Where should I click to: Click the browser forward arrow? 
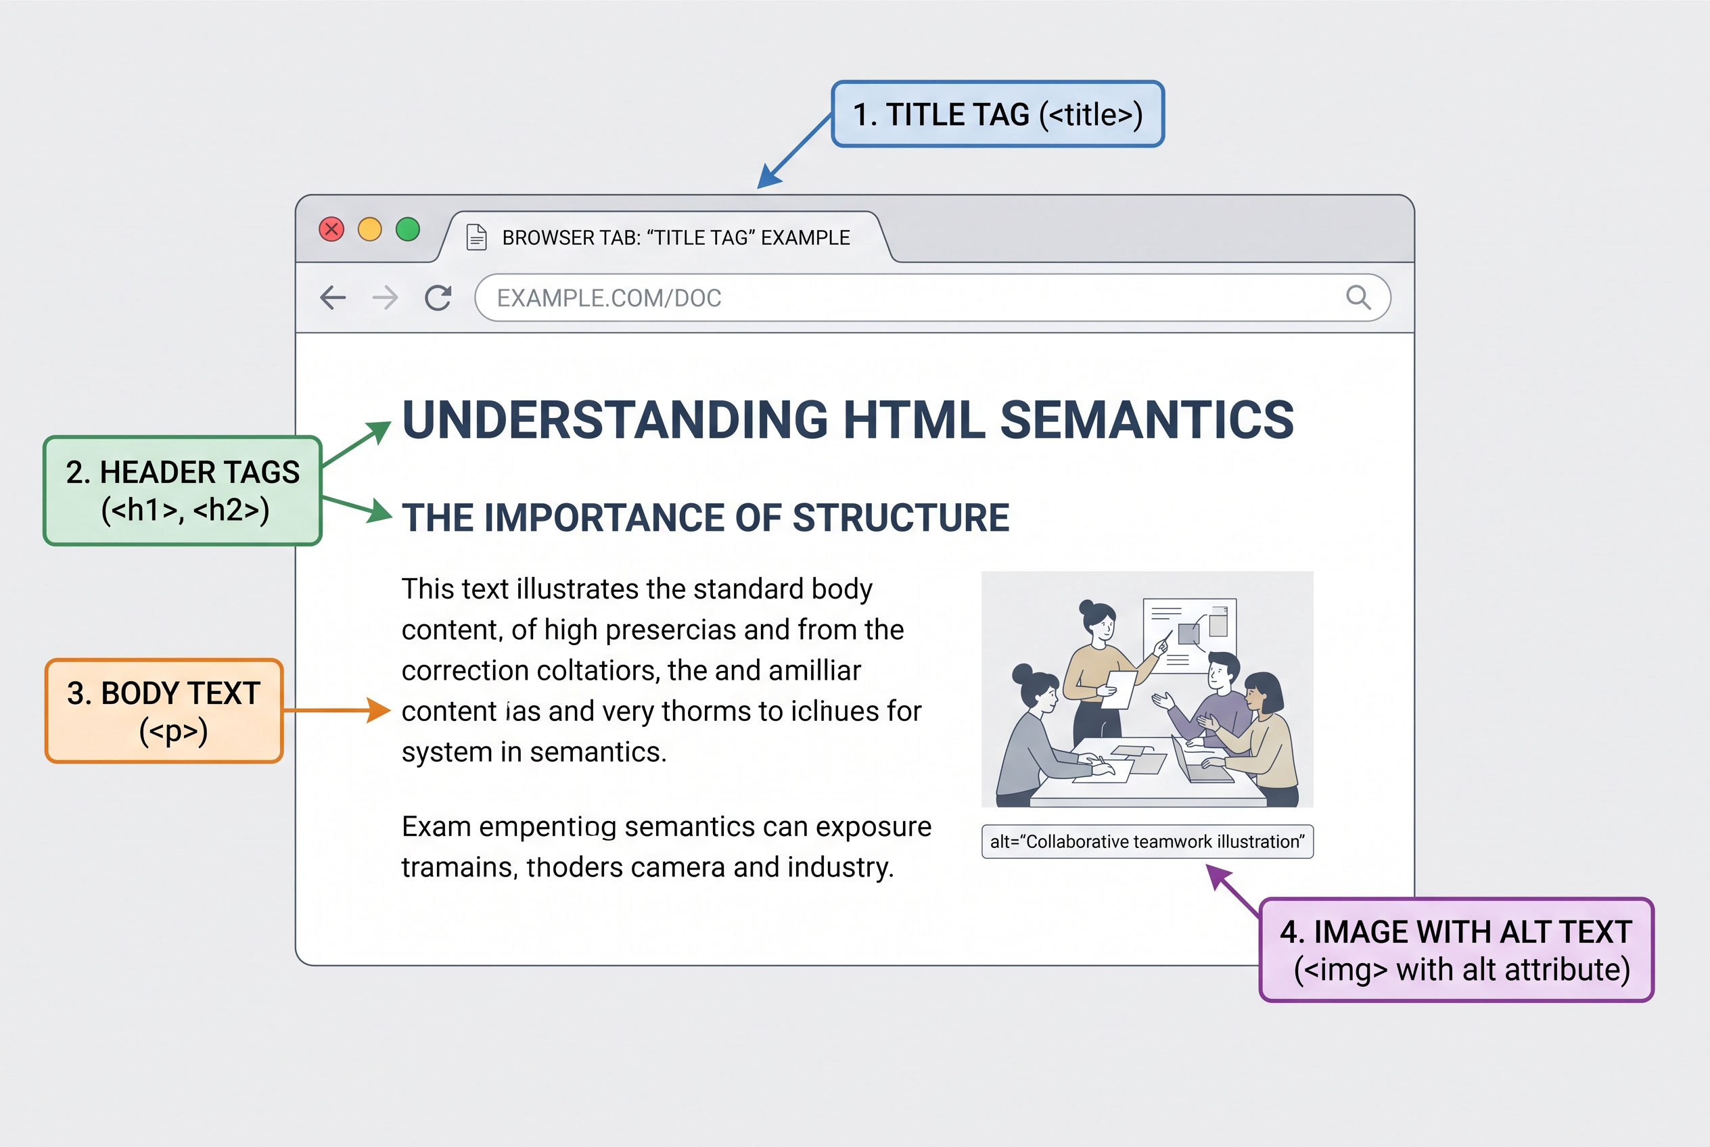coord(385,298)
